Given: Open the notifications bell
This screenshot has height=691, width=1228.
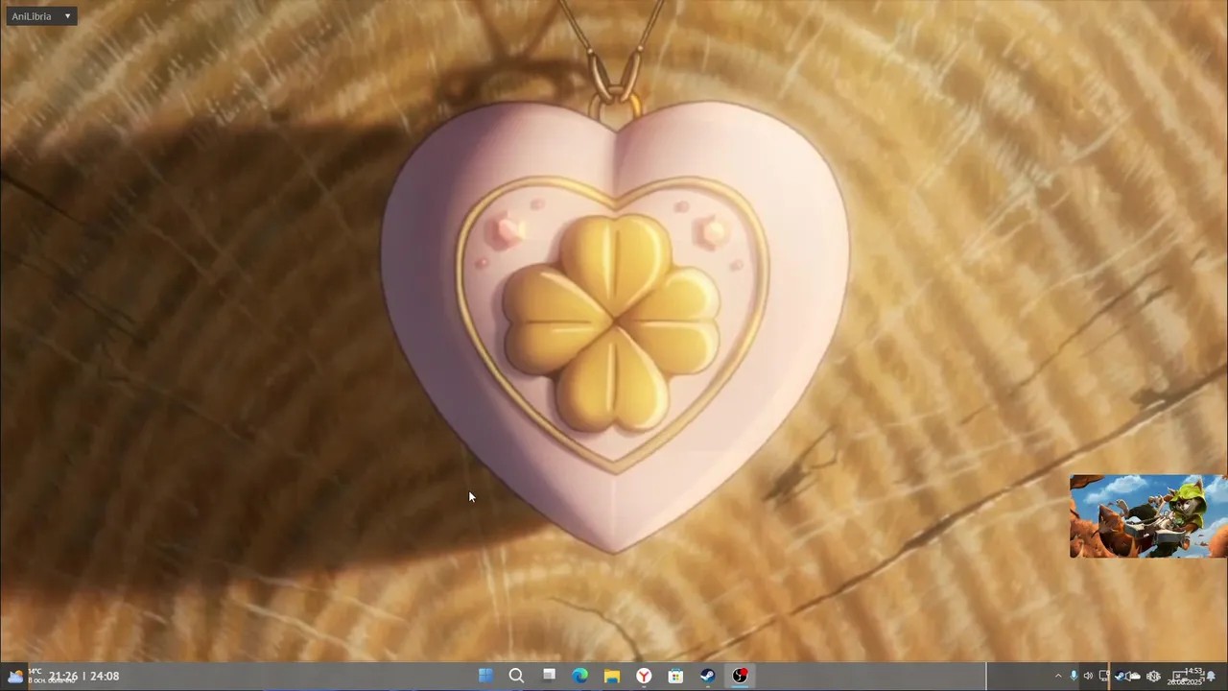Looking at the screenshot, I should coord(1212,676).
